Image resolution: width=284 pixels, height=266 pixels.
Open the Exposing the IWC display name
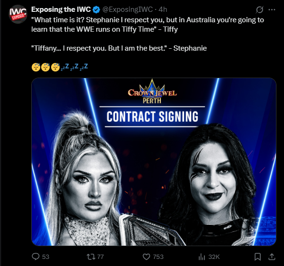pos(61,9)
